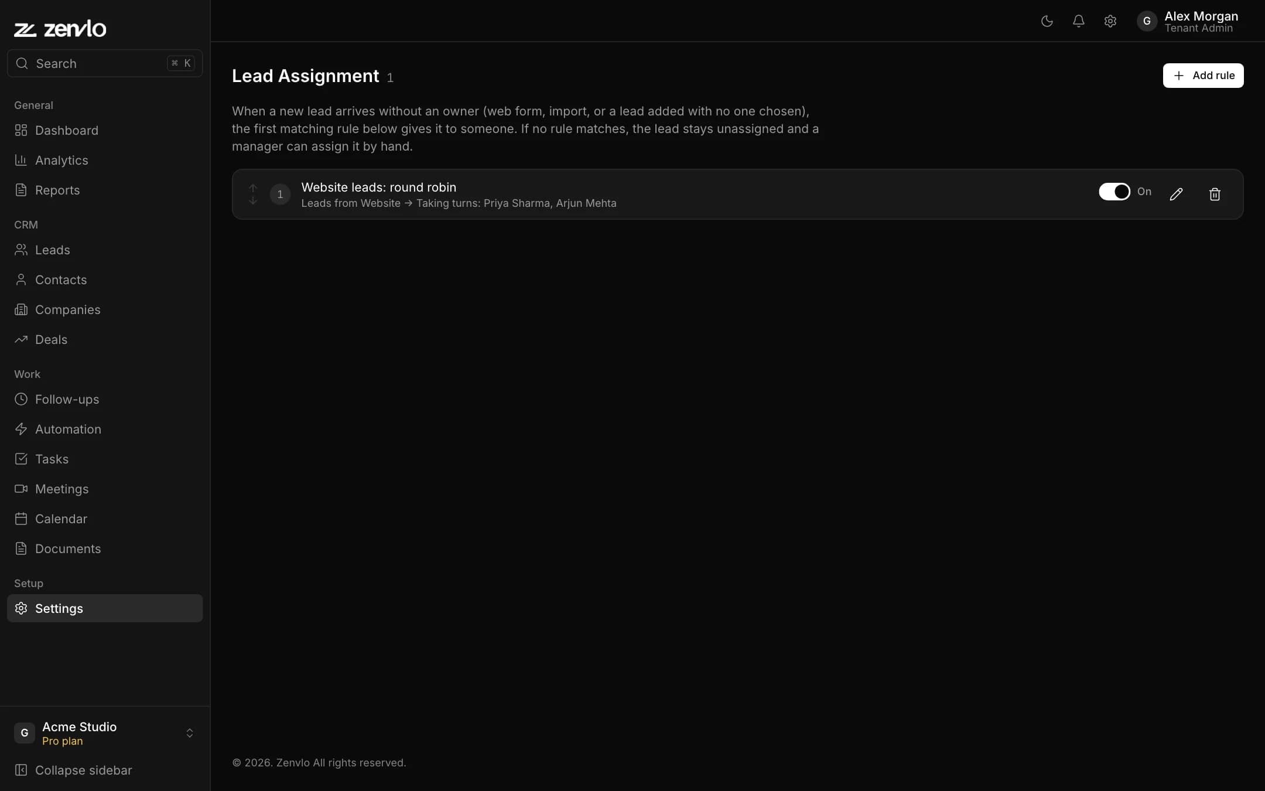
Task: Open Calendar
Action: coord(105,519)
